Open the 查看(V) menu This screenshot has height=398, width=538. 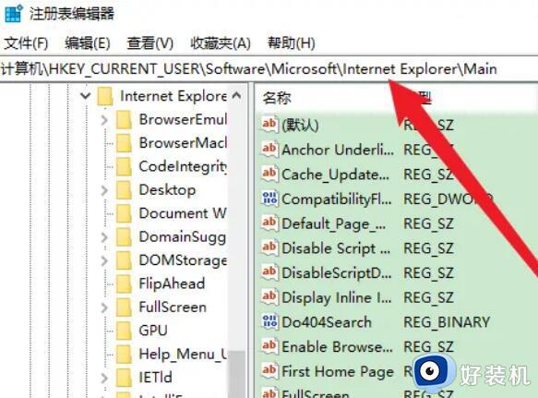click(149, 43)
